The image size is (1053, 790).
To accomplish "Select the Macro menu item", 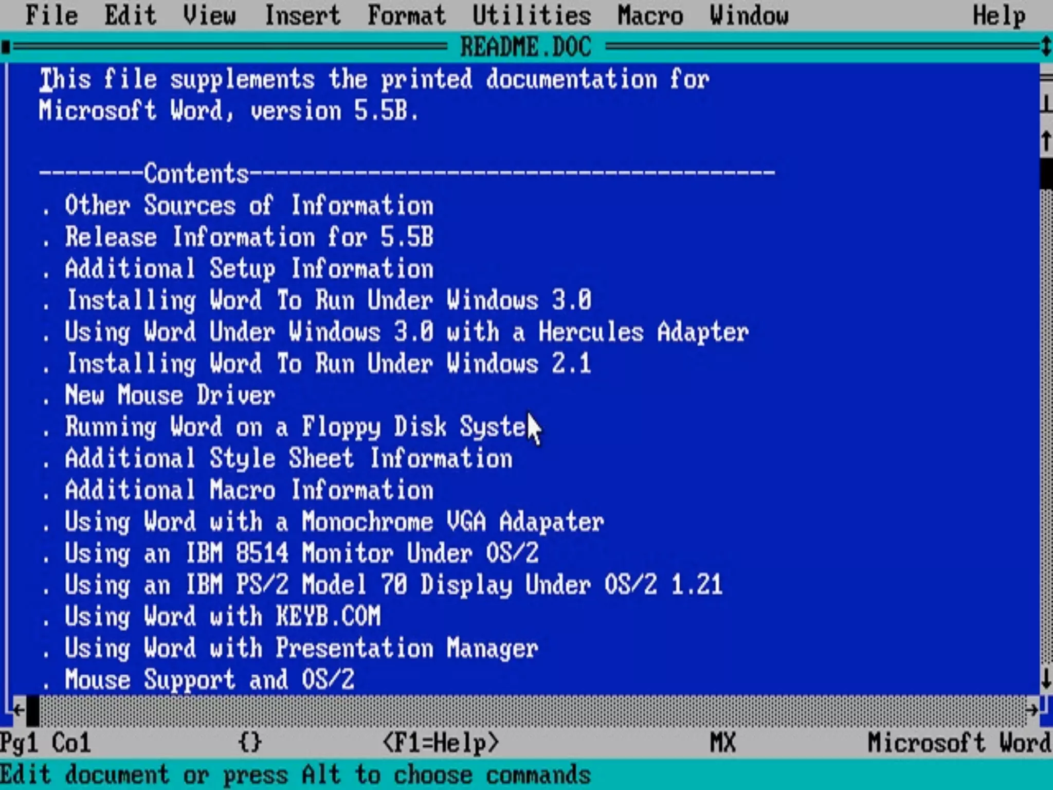I will (650, 15).
